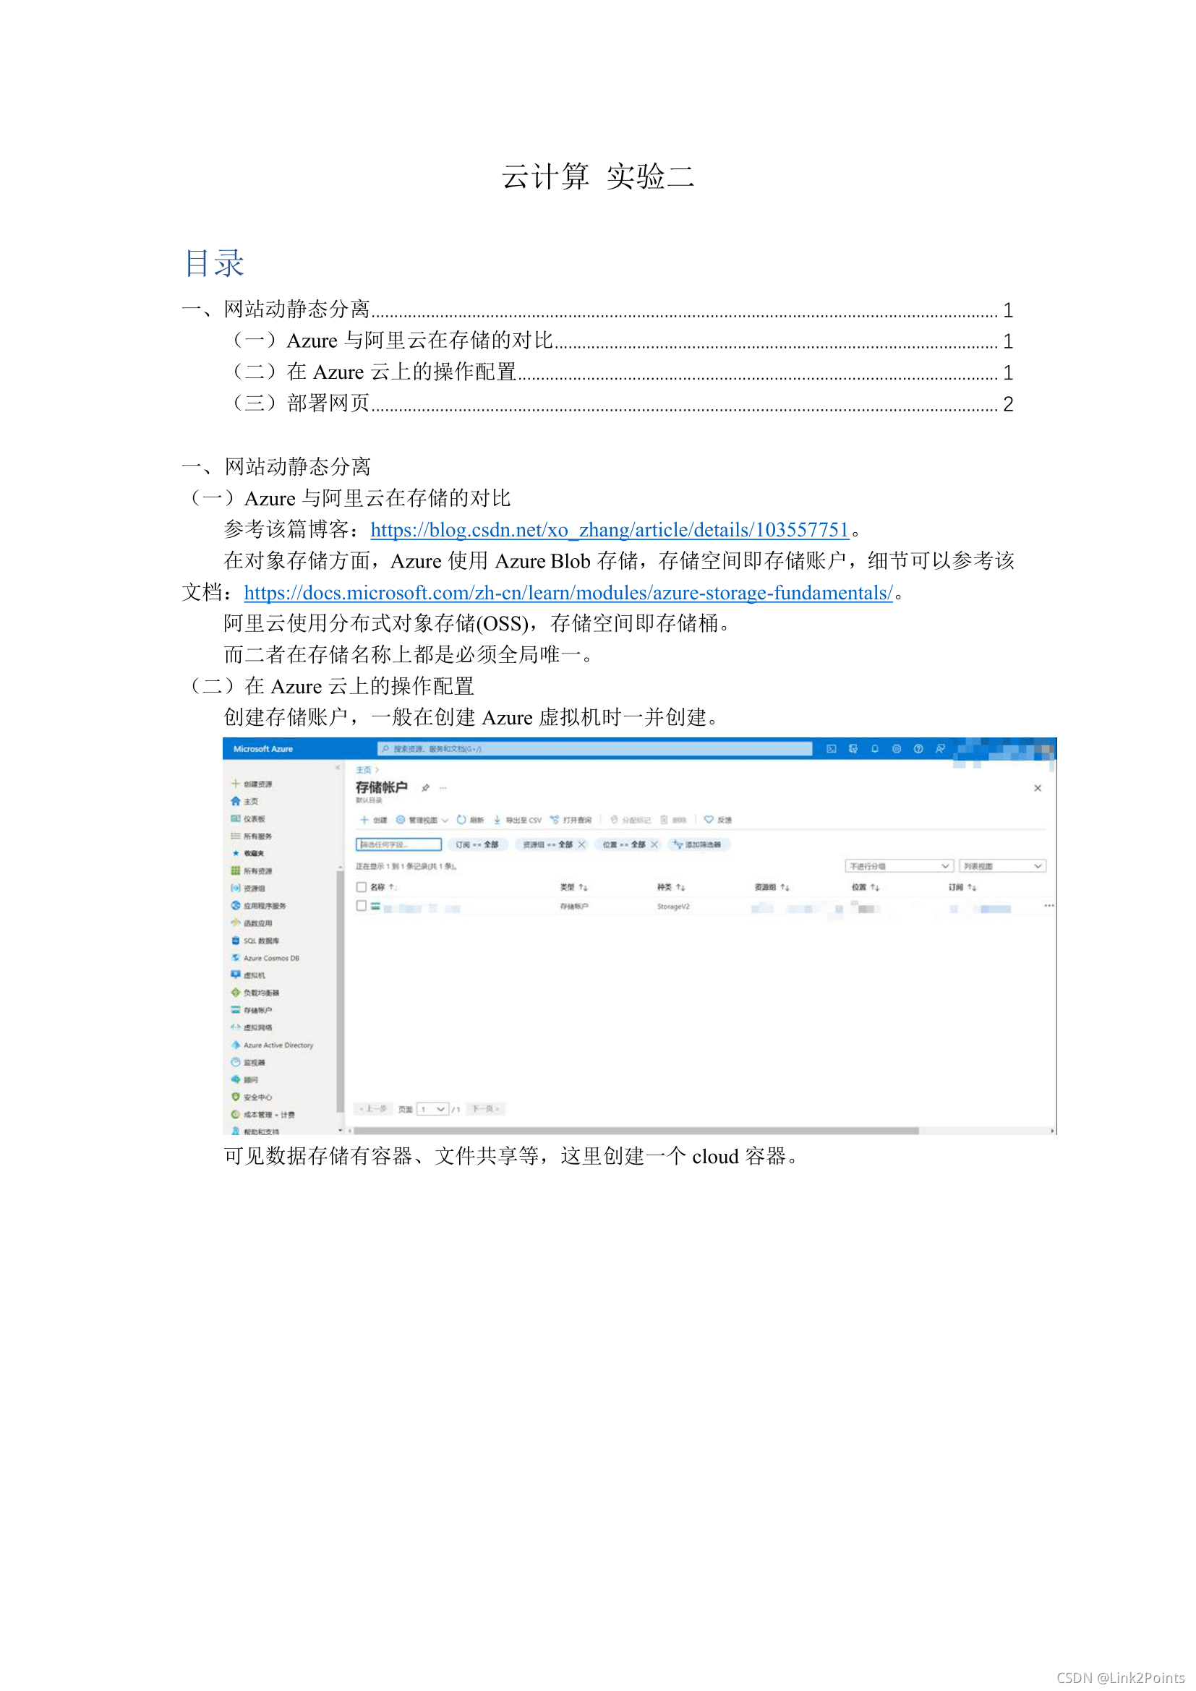The width and height of the screenshot is (1196, 1691).
Task: Sort the table by the 名称 column header
Action: pos(383,888)
